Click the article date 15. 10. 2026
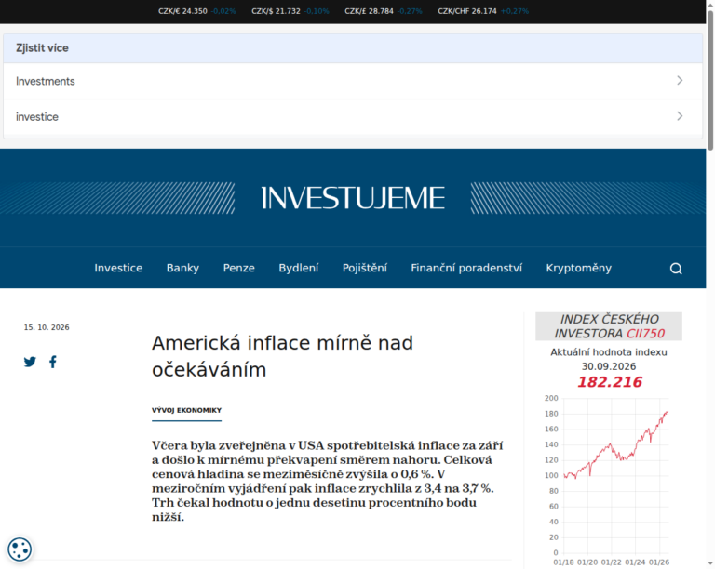Screen dimensions: 715x569 point(47,327)
